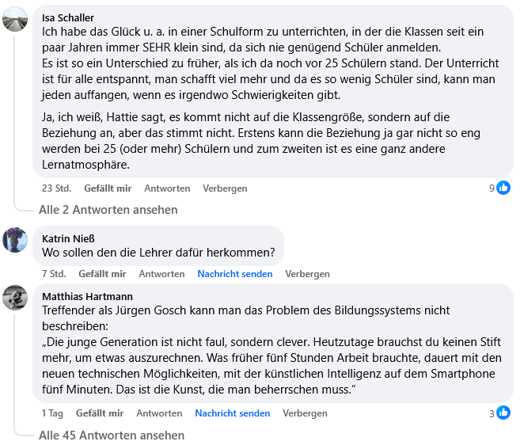Send message to Katrin Nieß

tap(234, 274)
